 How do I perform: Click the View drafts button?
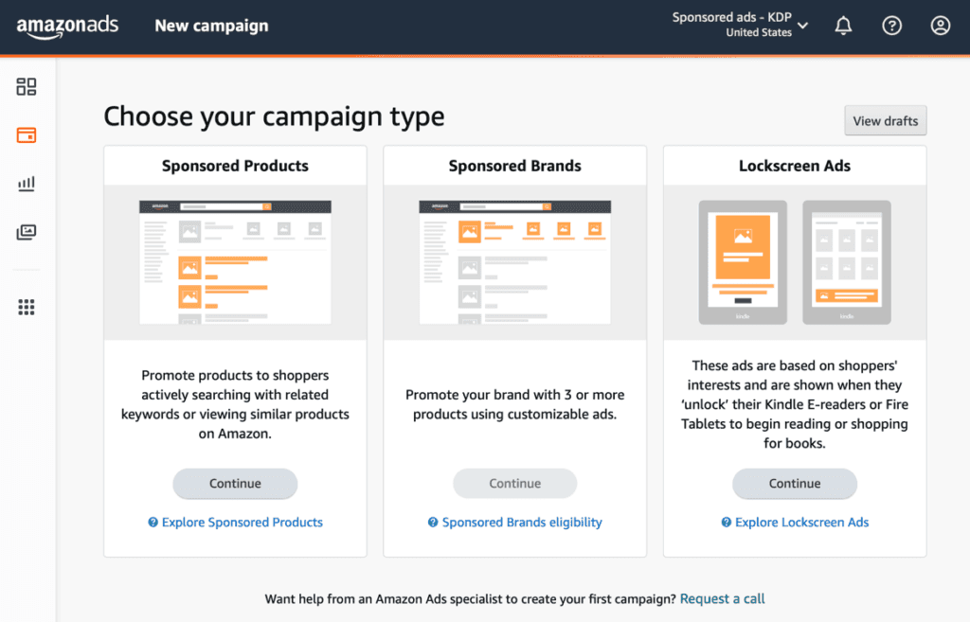[886, 121]
